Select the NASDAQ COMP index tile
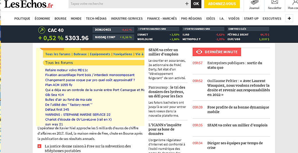The image size is (298, 153). [x=113, y=37]
